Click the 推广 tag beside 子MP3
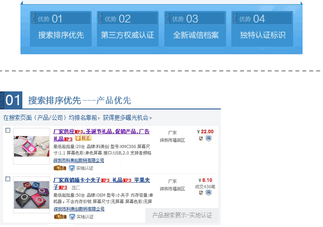The height and width of the screenshot is (227, 323). coord(76,188)
